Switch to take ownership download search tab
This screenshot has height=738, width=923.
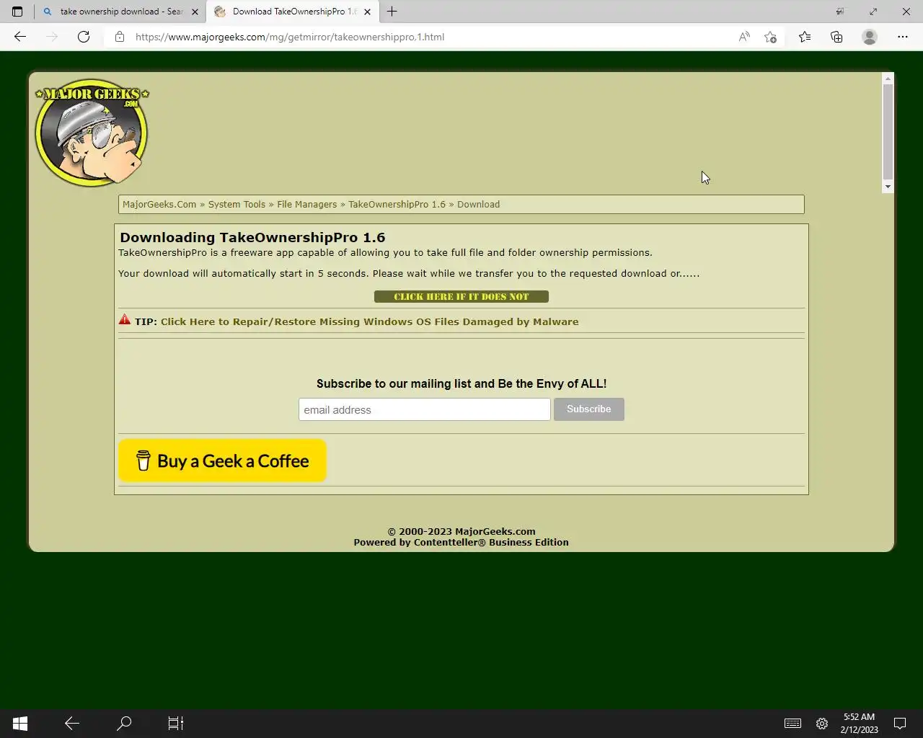coord(121,12)
